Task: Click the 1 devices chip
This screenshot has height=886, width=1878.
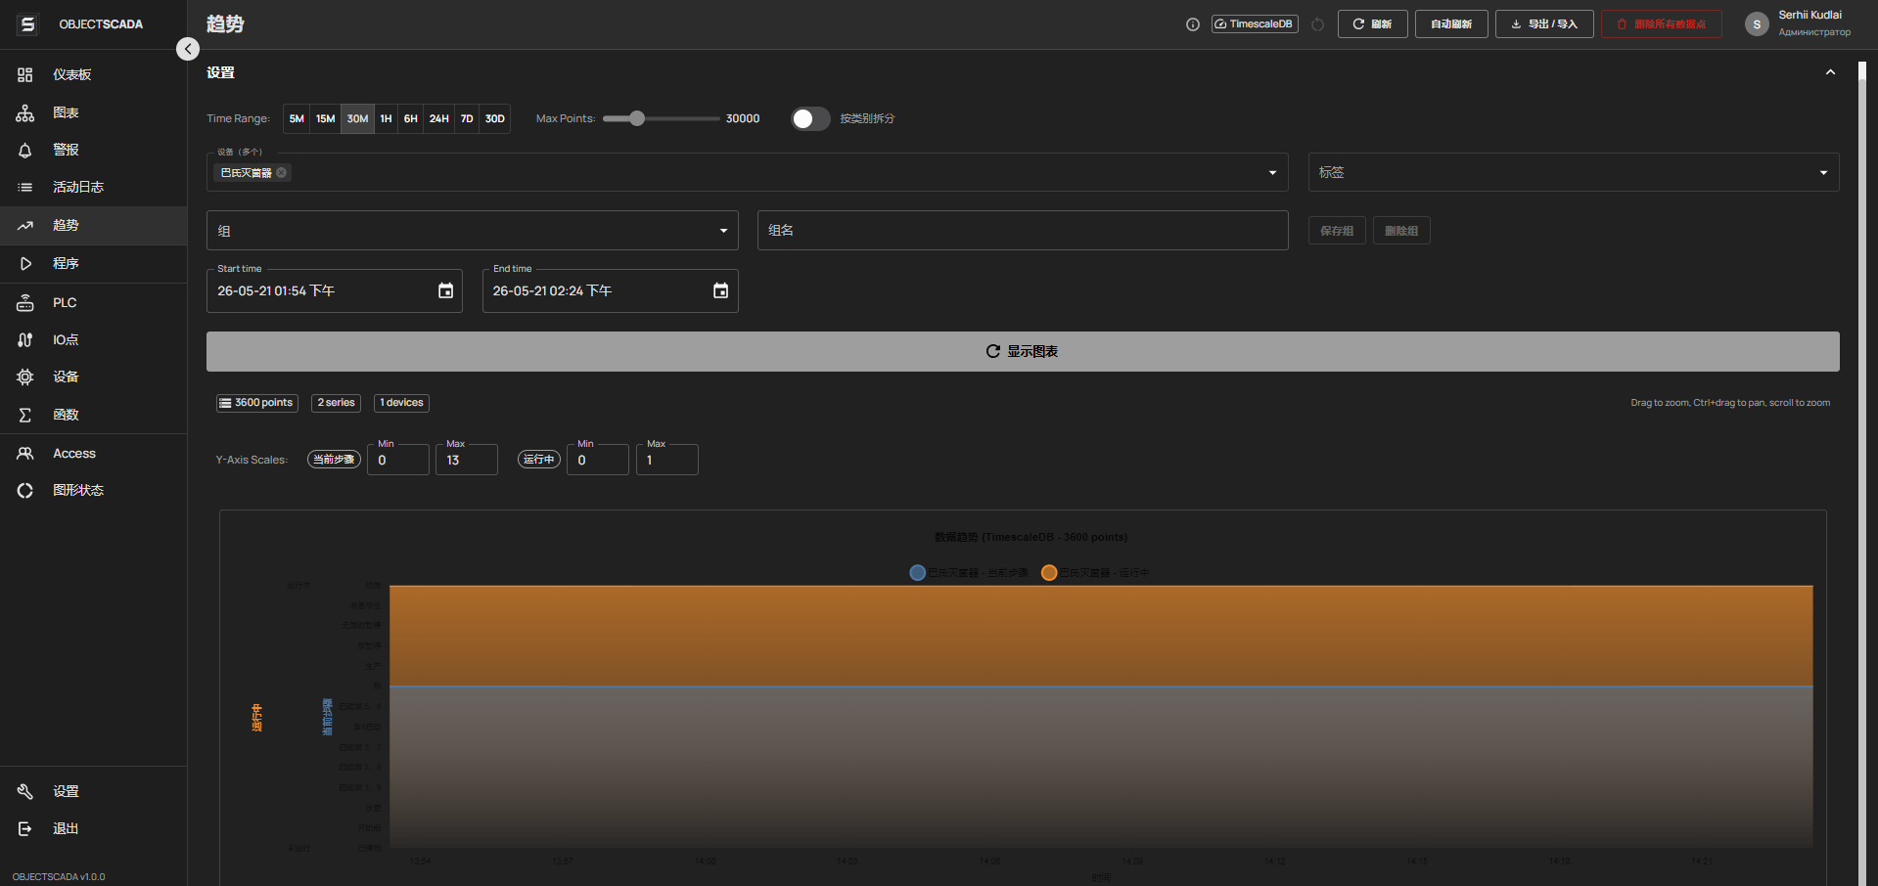Action: click(x=401, y=403)
